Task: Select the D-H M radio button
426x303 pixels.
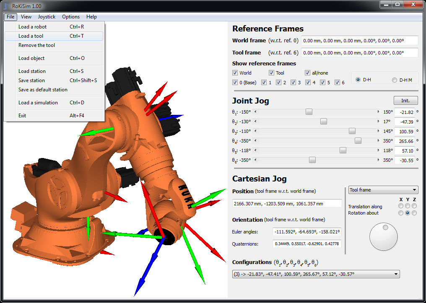Action: coord(394,80)
